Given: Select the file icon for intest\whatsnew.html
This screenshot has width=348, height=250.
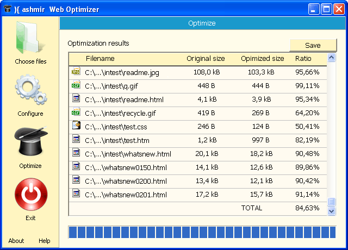Looking at the screenshot, I should (x=76, y=153).
